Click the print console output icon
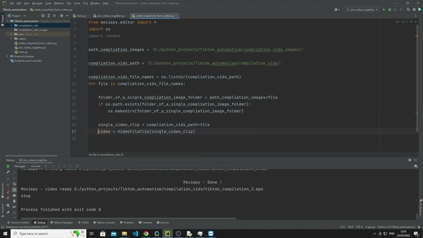This screenshot has width=423, height=238. pyautogui.click(x=14, y=195)
